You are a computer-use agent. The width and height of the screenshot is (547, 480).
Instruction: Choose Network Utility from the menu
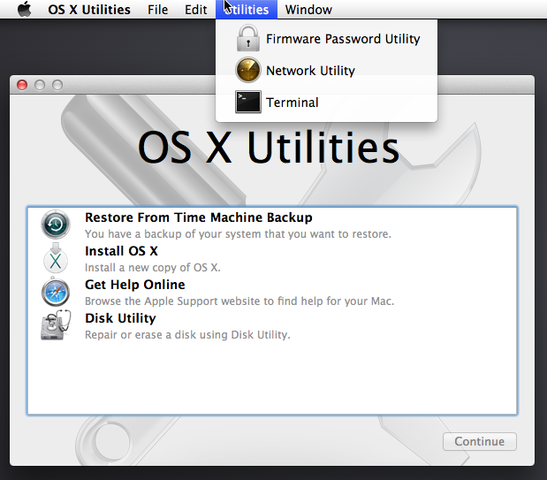click(327, 70)
